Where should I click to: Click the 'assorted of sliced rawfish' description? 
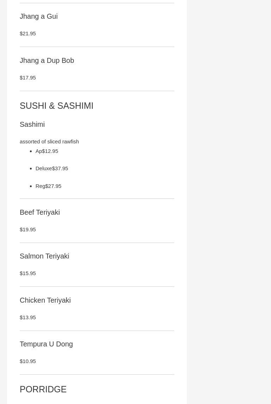(x=49, y=142)
